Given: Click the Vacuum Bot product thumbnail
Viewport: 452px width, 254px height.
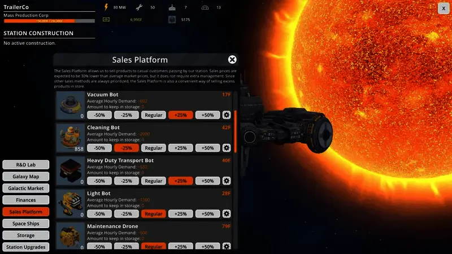Looking at the screenshot, I should coord(70,105).
